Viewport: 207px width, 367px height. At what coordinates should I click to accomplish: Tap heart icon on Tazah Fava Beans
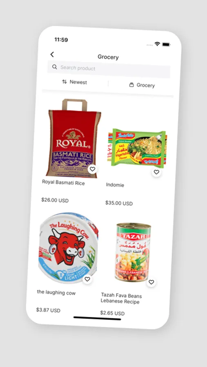[x=151, y=282]
